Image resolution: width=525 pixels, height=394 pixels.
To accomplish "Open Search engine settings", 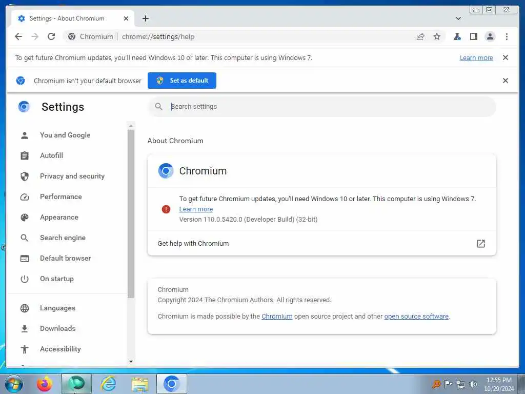I will 63,238.
